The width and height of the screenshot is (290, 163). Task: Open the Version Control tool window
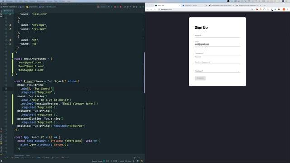(x=28, y=158)
